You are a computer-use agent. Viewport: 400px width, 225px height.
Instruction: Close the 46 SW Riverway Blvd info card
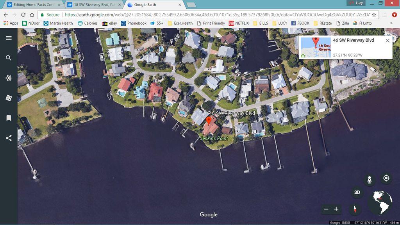coord(387,41)
